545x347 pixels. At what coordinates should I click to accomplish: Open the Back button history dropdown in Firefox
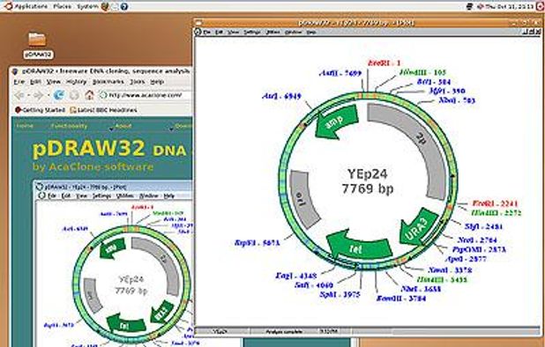coord(29,95)
